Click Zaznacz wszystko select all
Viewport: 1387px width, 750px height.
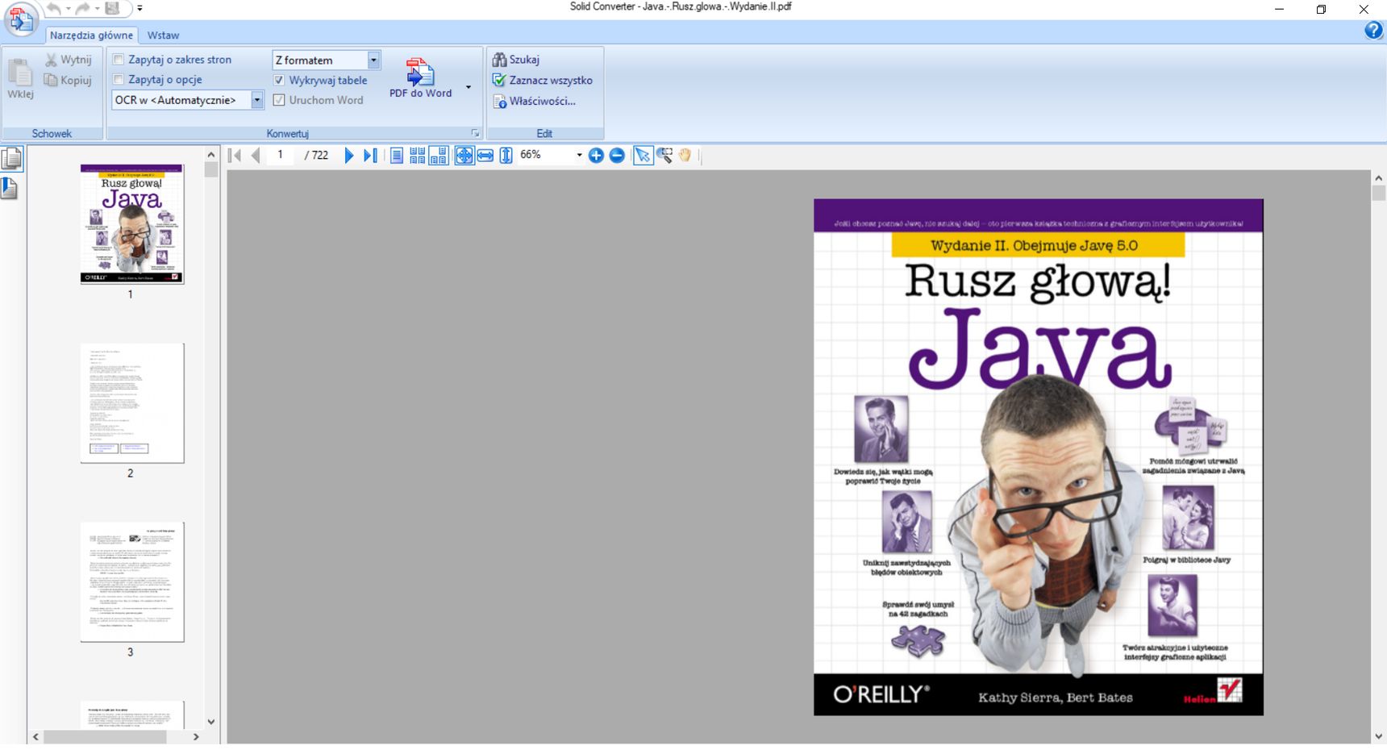pos(543,81)
